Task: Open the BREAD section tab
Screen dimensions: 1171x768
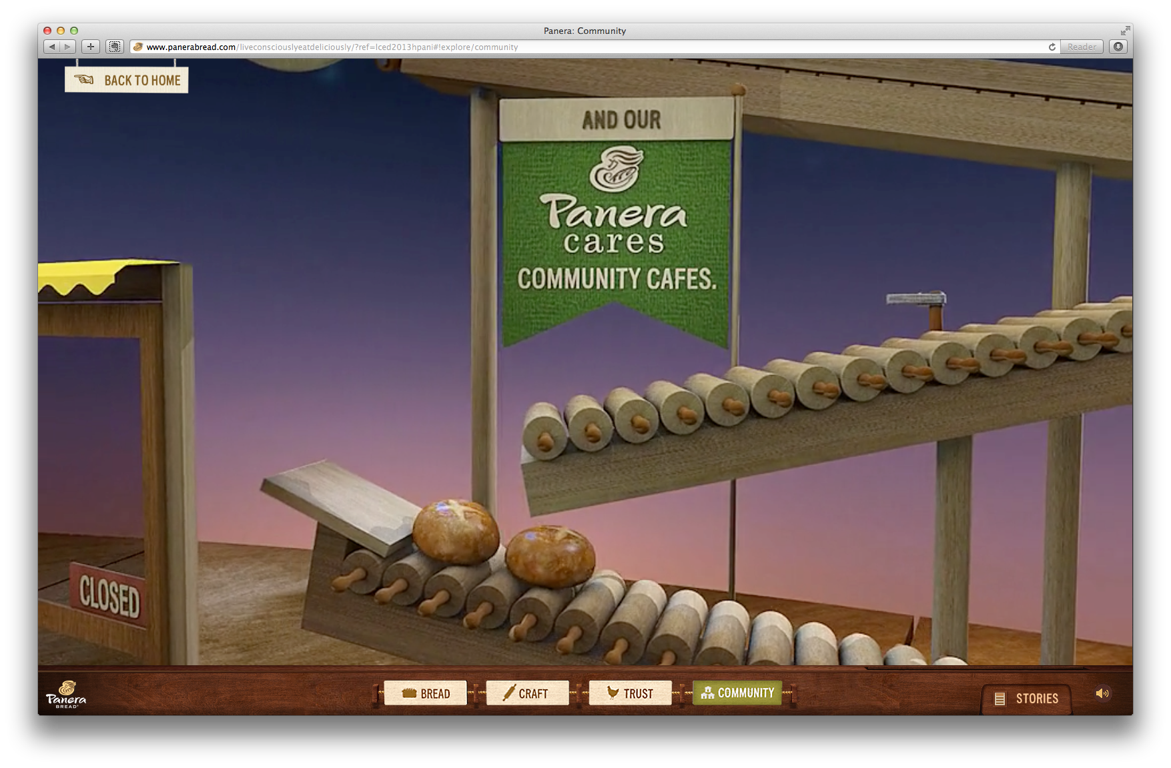Action: (426, 693)
